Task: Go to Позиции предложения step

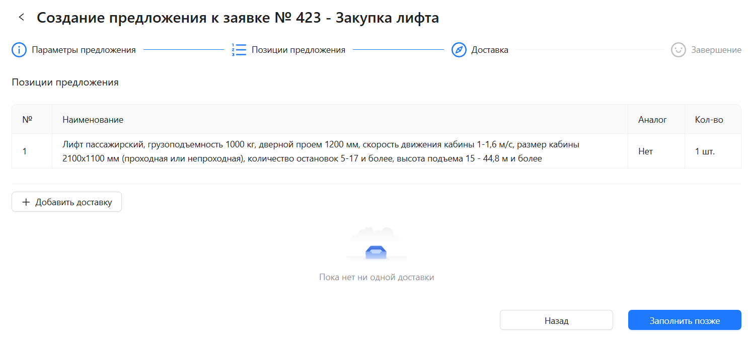Action: tap(298, 50)
